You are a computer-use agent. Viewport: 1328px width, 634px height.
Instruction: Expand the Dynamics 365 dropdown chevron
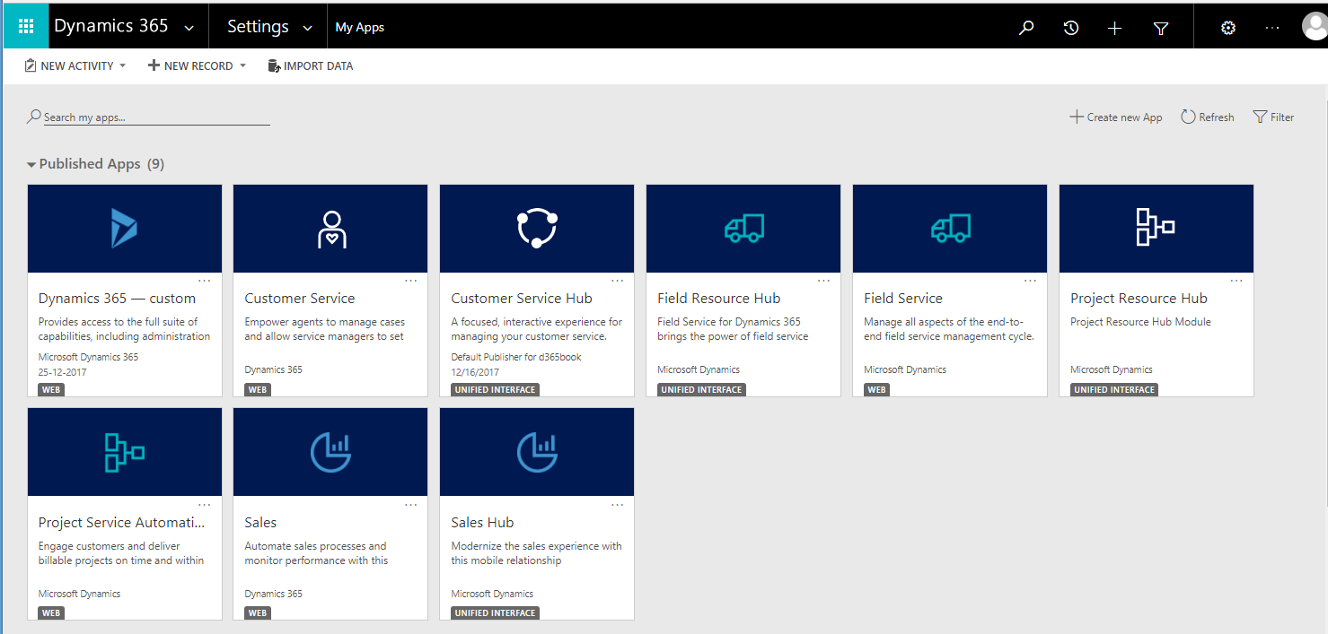(189, 29)
